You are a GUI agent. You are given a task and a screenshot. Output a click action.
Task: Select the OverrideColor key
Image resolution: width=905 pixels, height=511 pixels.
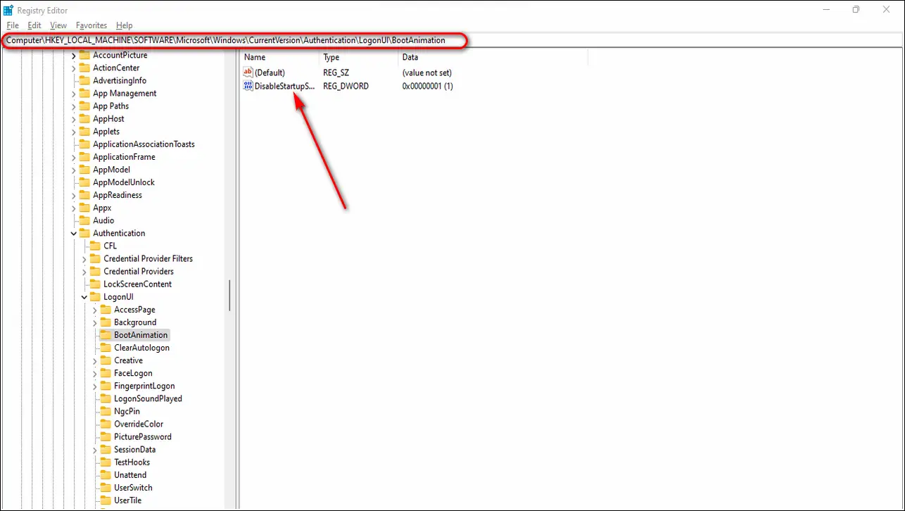point(139,424)
